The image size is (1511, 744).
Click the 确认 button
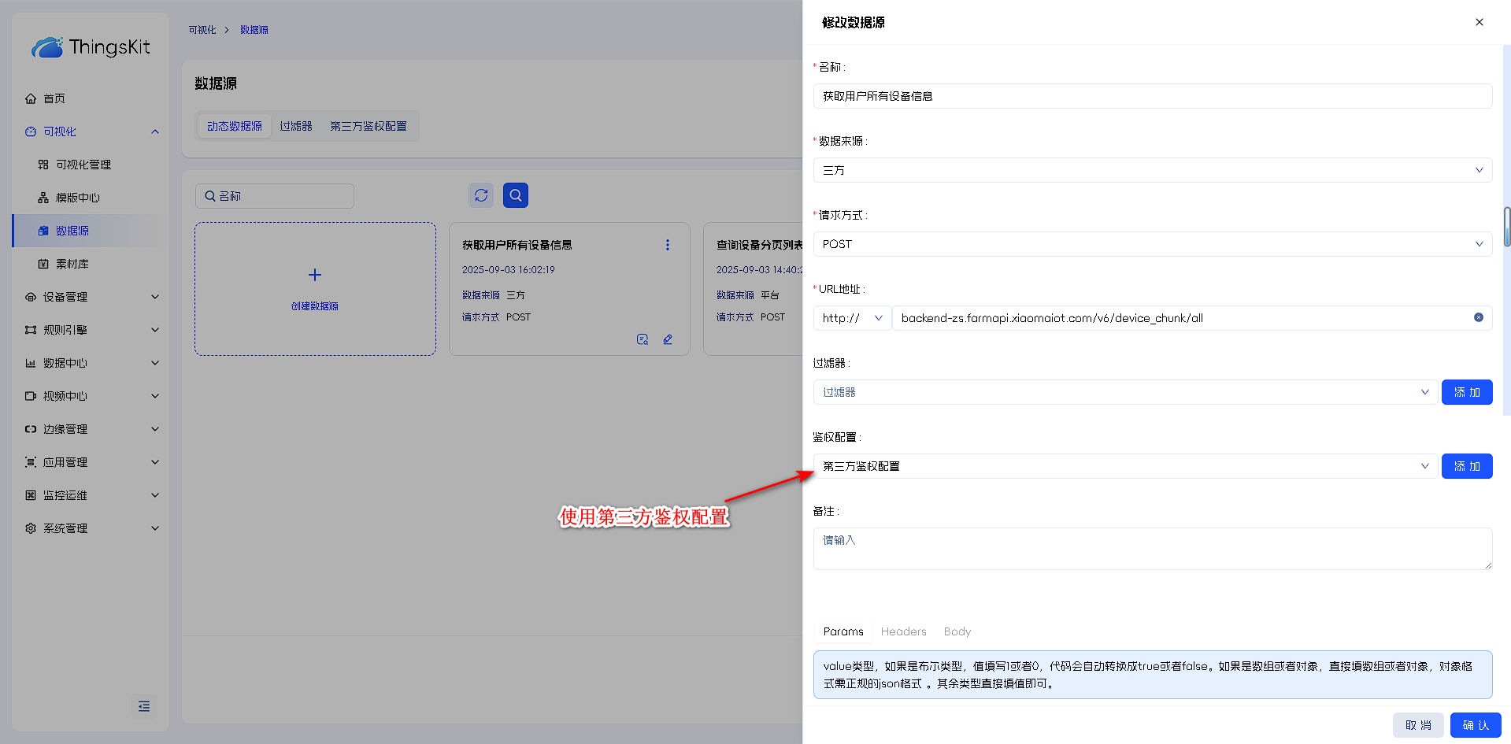coord(1475,725)
